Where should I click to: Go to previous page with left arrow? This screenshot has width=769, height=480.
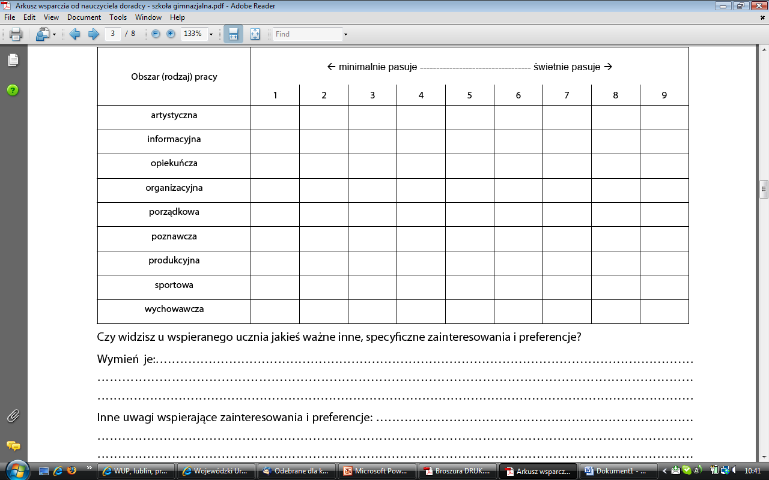(x=75, y=34)
